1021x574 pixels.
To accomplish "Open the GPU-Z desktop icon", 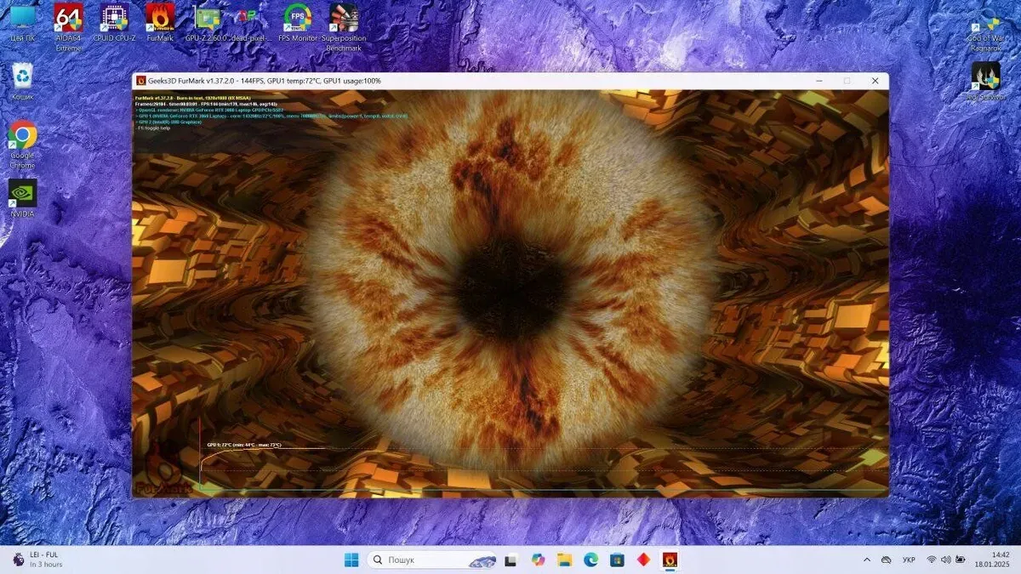I will pos(207,19).
